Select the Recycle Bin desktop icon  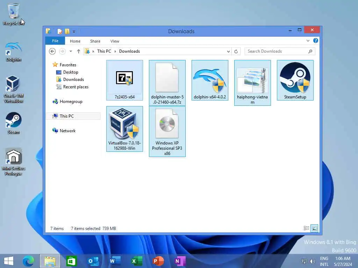coord(14,14)
